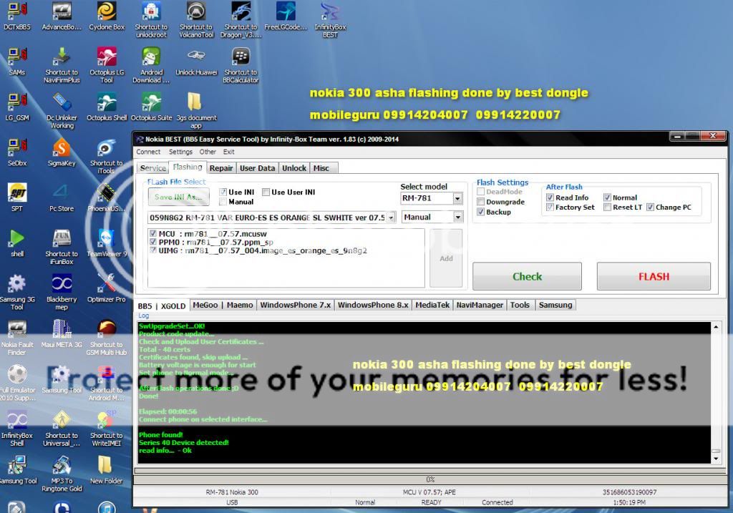Open Shortcut to iFunBox icon
The width and height of the screenshot is (733, 513).
[x=62, y=247]
